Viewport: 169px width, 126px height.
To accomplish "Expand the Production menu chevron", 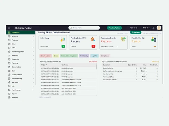I will (33, 59).
